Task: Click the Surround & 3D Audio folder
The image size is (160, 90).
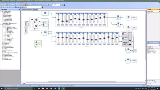Action: pos(11,27)
